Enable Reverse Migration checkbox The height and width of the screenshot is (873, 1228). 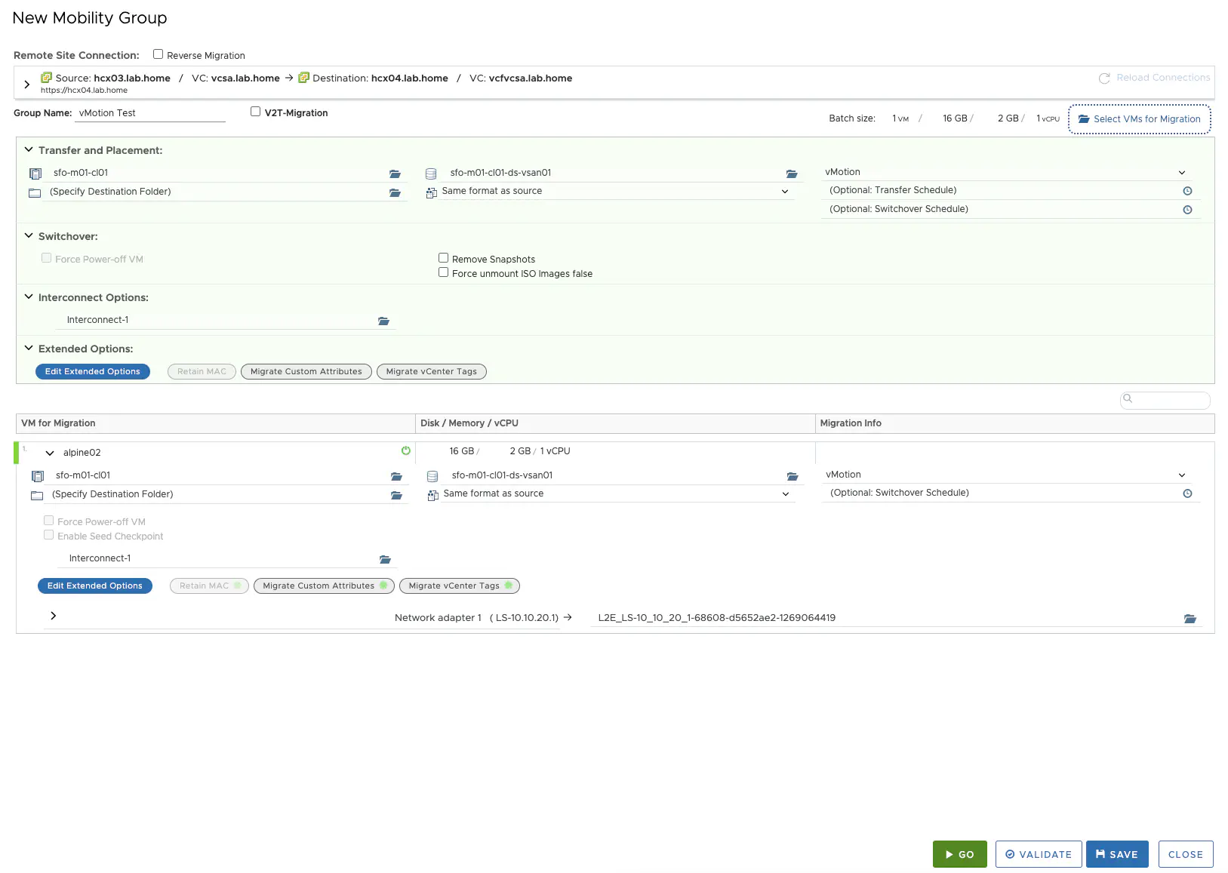[x=158, y=54]
